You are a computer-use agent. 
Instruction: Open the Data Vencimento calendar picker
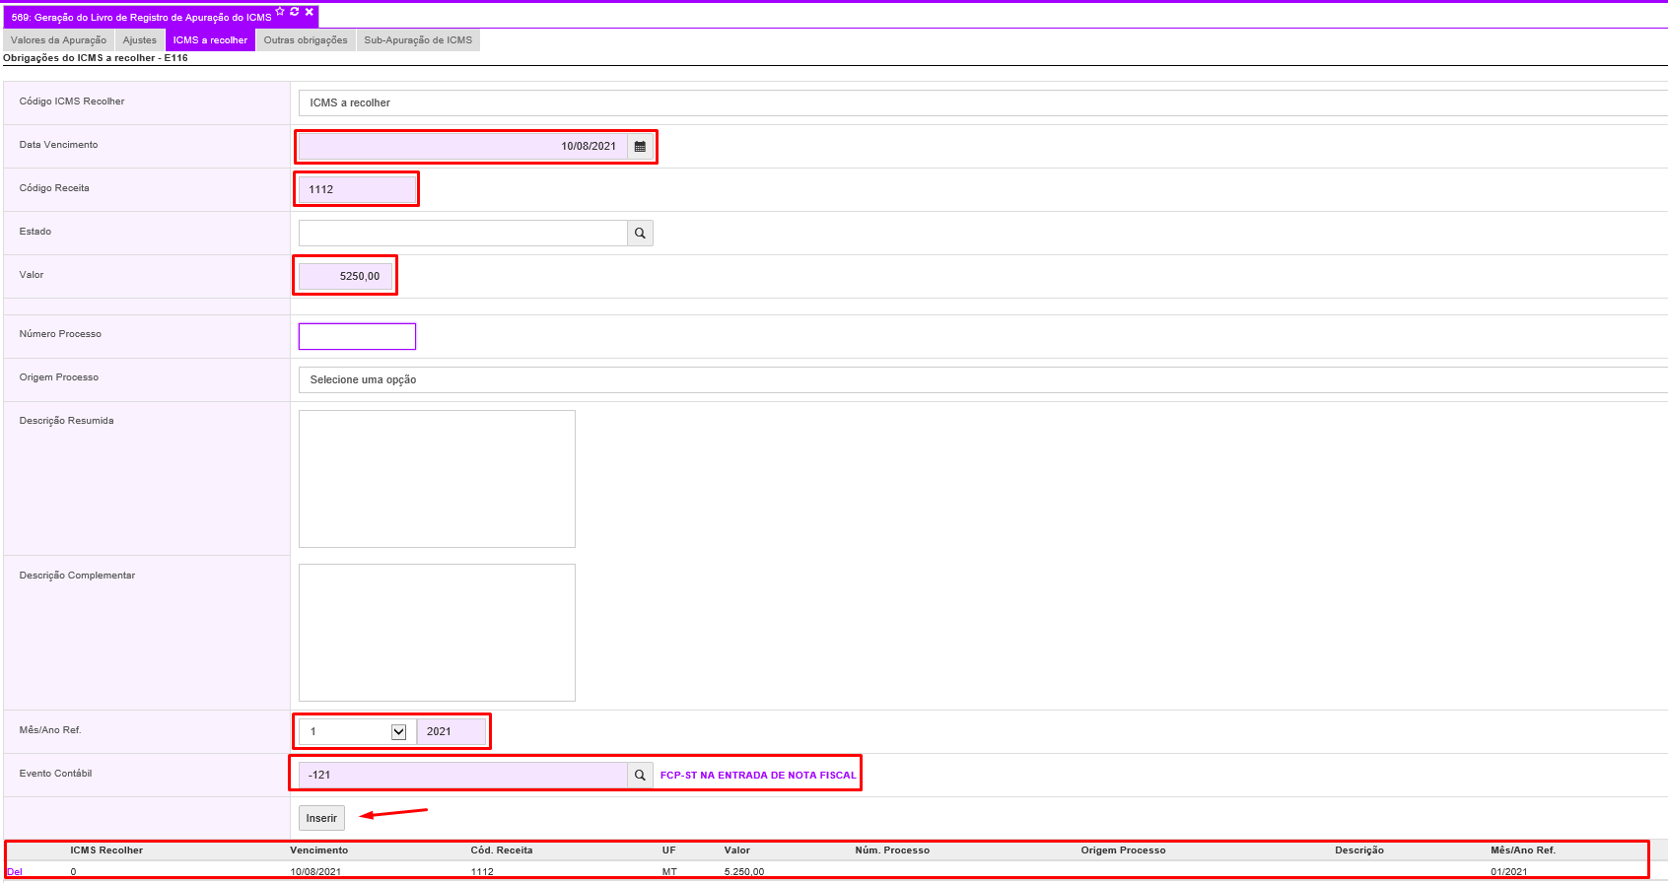click(x=640, y=146)
